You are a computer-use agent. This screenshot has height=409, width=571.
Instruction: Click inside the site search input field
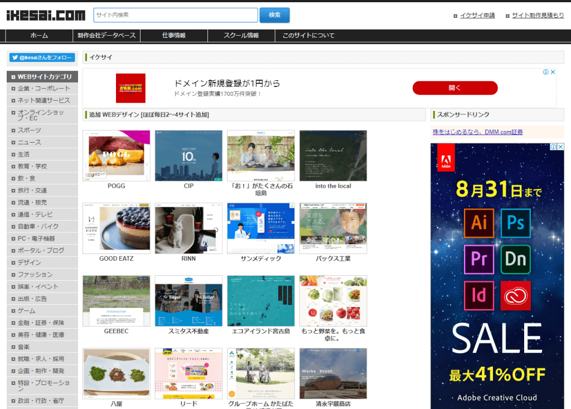[x=176, y=15]
